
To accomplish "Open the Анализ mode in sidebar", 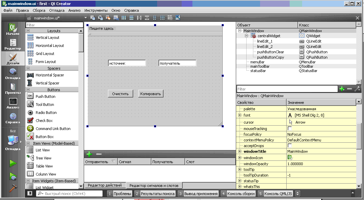I will [13, 103].
